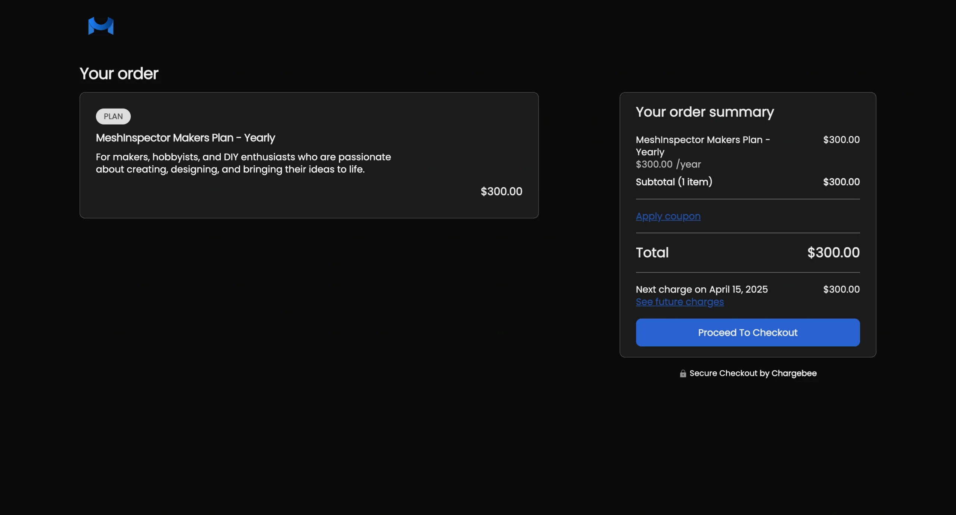Click the MeshInspector logo icon
Viewport: 956px width, 515px height.
[x=101, y=26]
